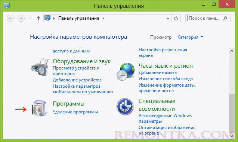Open Специальные возможности category

pyautogui.click(x=157, y=105)
